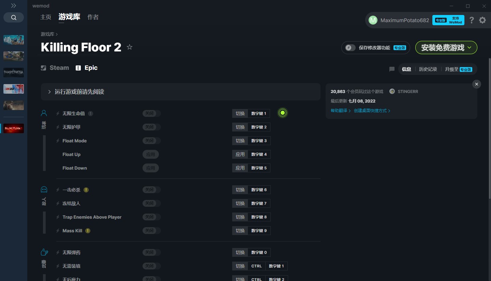The height and width of the screenshot is (281, 491).
Task: Toggle Float Mode cheat switch
Action: pos(152,141)
